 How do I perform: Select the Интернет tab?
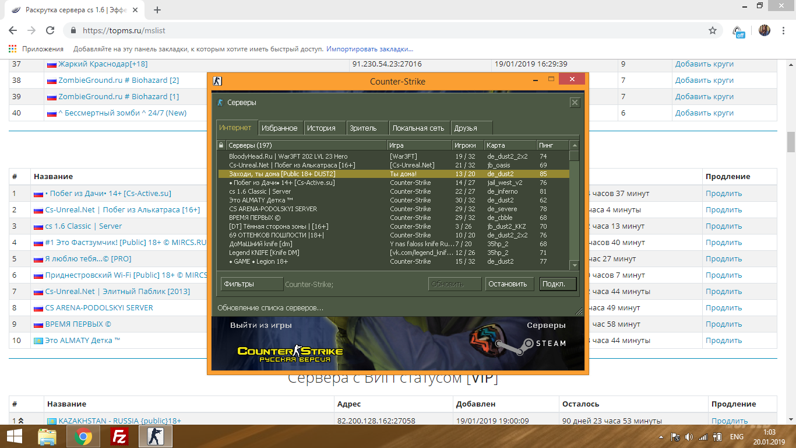(x=235, y=128)
